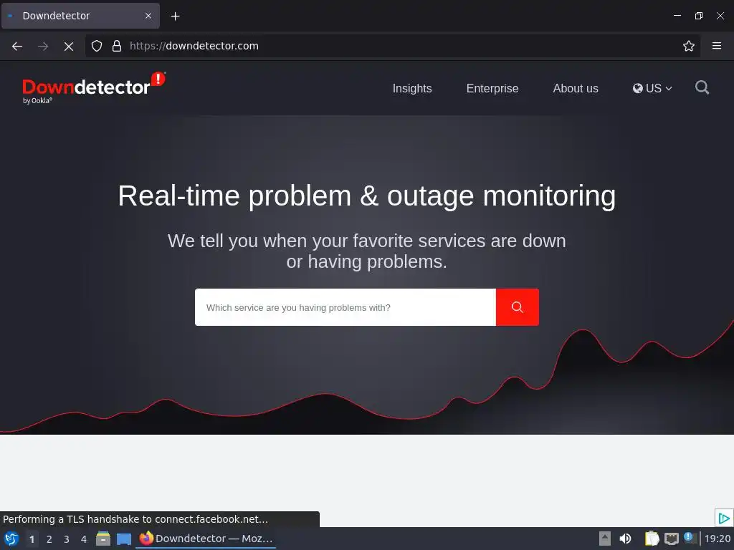Screen dimensions: 734x550
Task: Open network status tray icon
Action: click(671, 539)
